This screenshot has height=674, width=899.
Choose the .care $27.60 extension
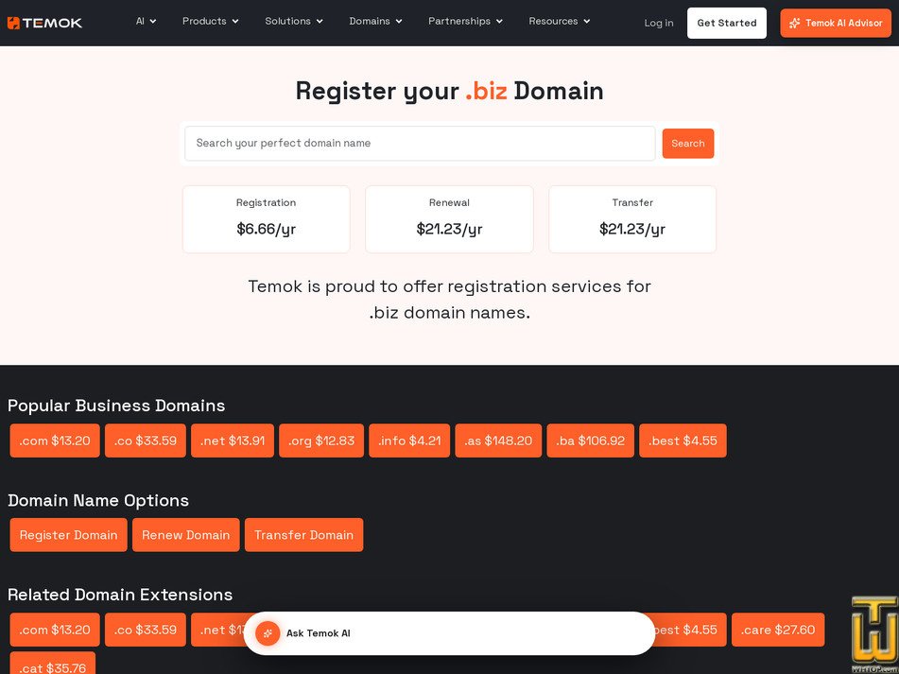click(778, 630)
